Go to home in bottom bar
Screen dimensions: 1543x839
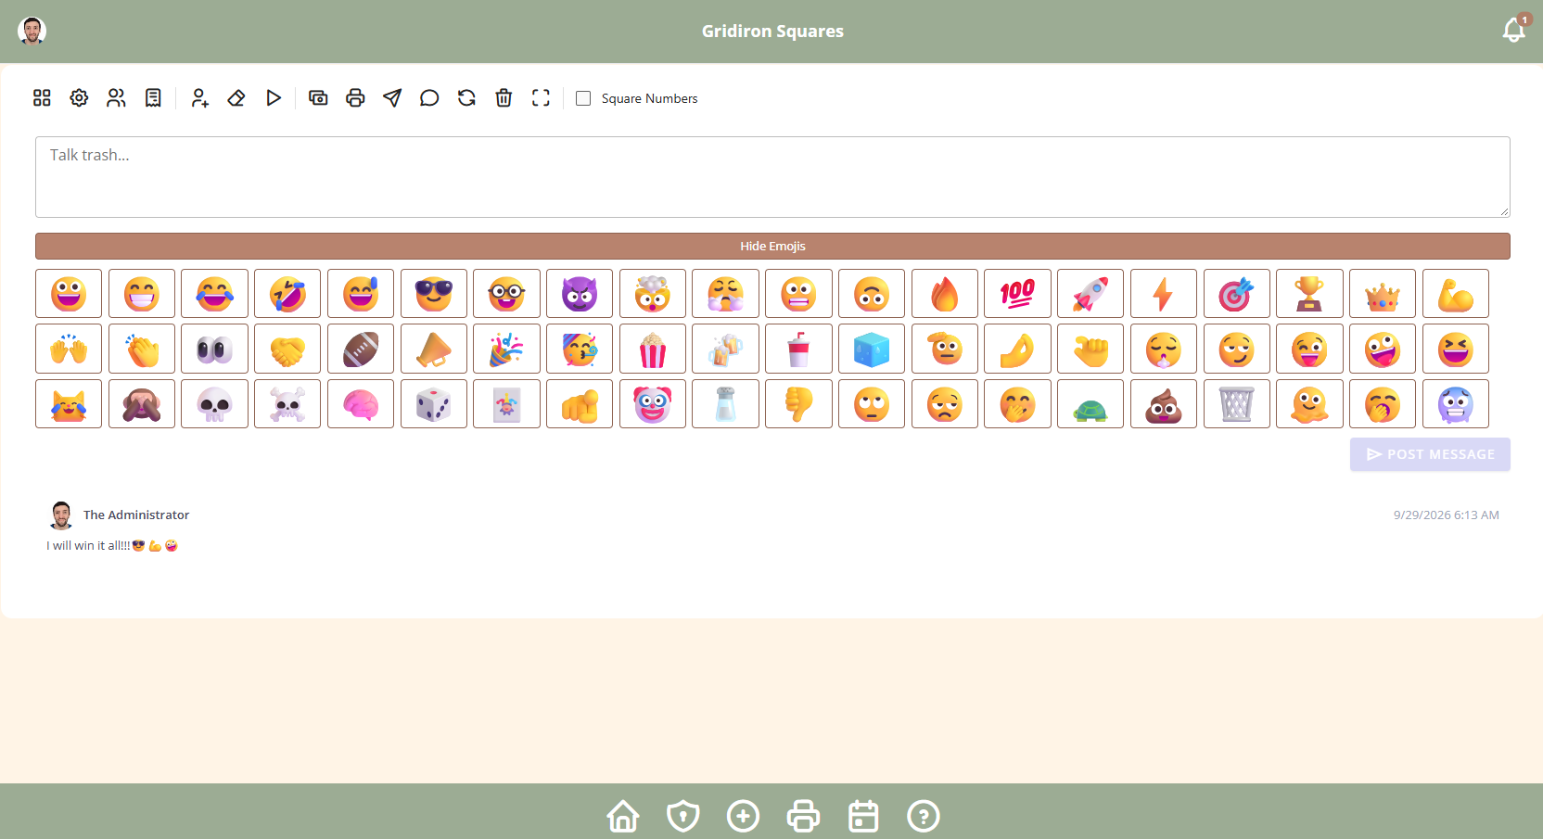(623, 816)
